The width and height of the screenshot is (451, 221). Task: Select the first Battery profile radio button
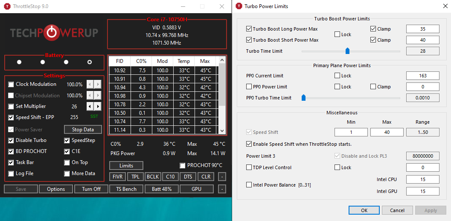click(19, 62)
